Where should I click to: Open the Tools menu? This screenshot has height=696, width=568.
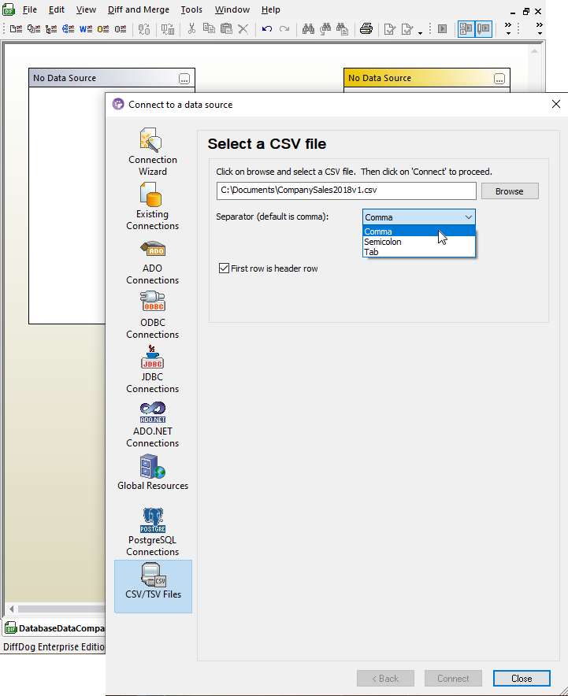pos(191,9)
